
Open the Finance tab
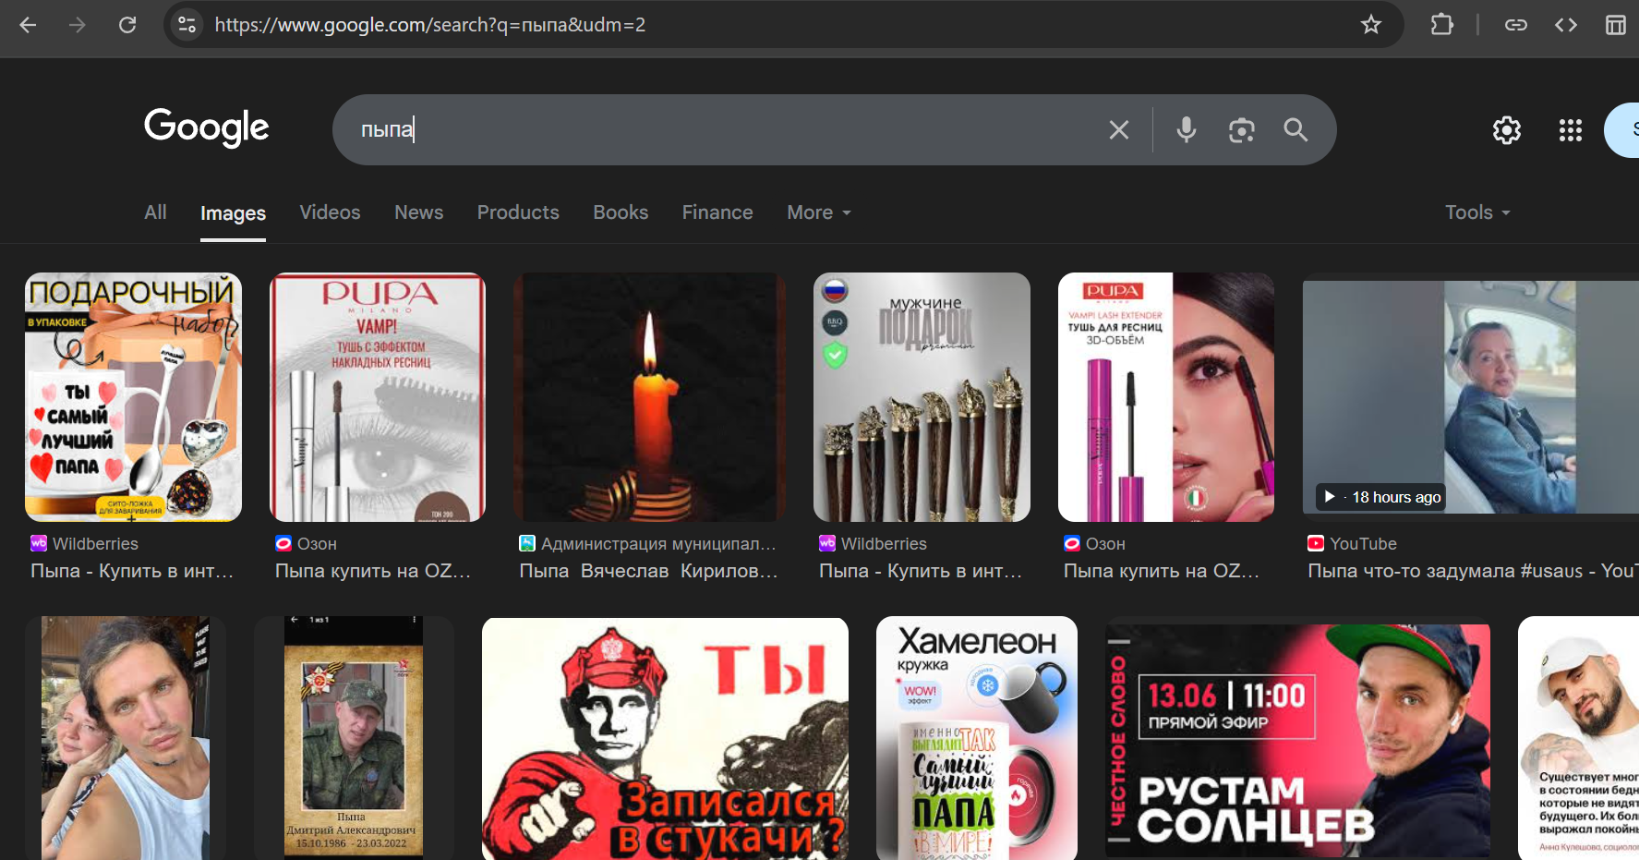717,212
